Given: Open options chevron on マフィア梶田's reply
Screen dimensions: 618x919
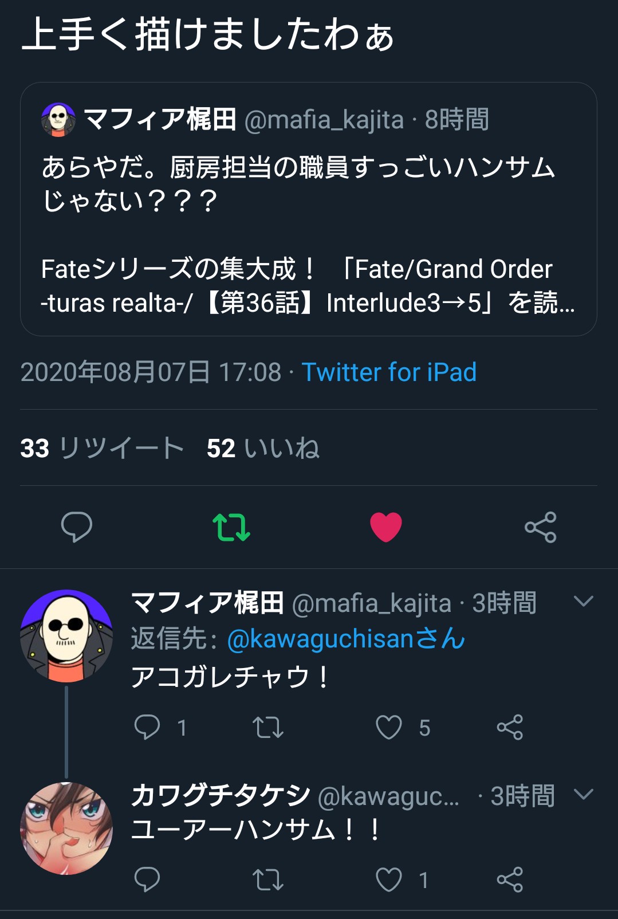Looking at the screenshot, I should 583,601.
